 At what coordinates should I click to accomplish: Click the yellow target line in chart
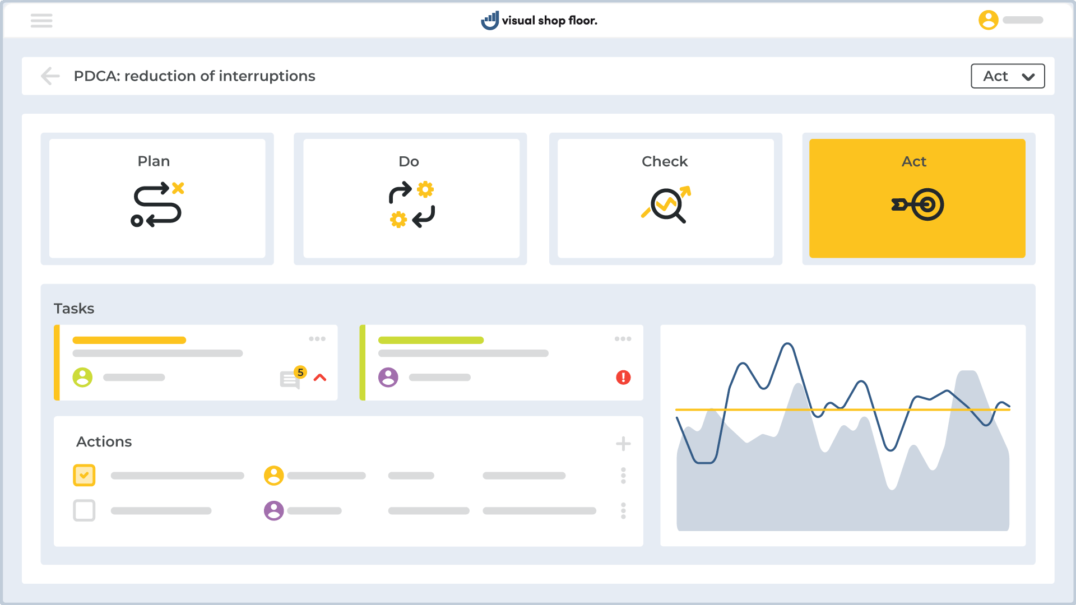pos(843,409)
